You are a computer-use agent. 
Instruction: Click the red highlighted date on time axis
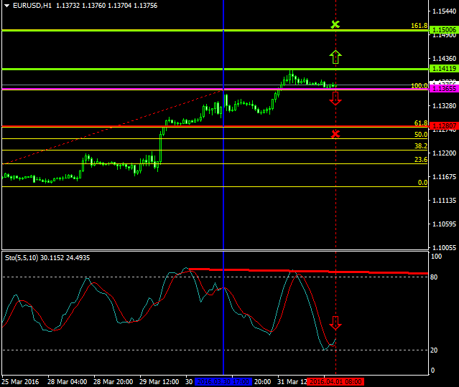(x=336, y=382)
